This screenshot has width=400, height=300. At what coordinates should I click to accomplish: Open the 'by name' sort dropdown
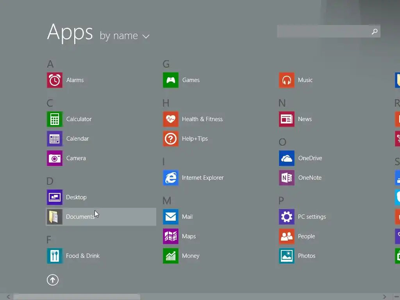point(125,36)
